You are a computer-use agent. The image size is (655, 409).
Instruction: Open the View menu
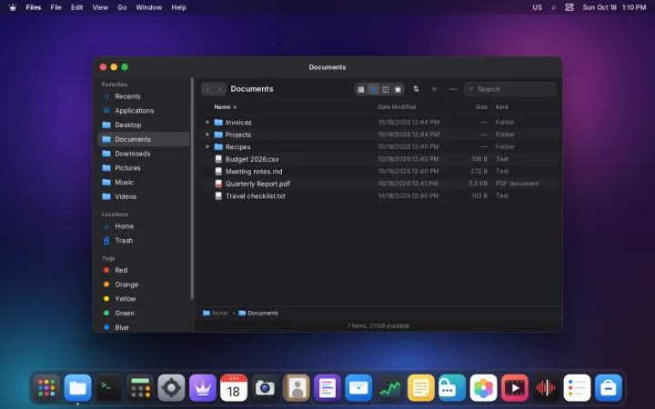(x=100, y=7)
